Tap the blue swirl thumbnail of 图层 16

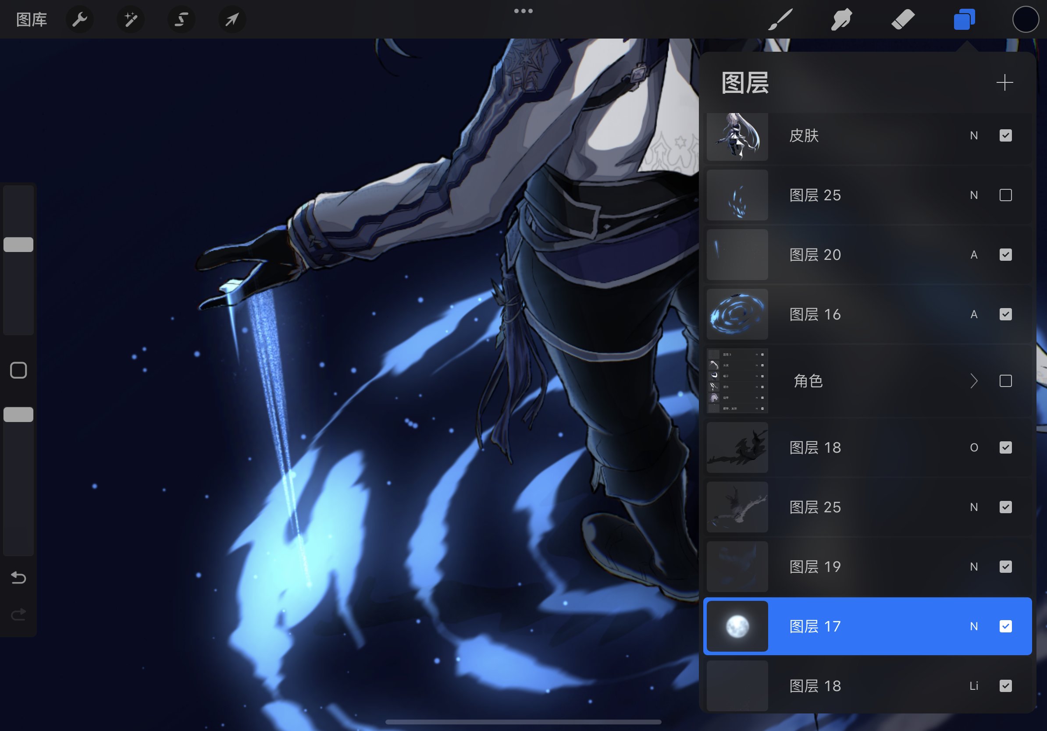737,315
